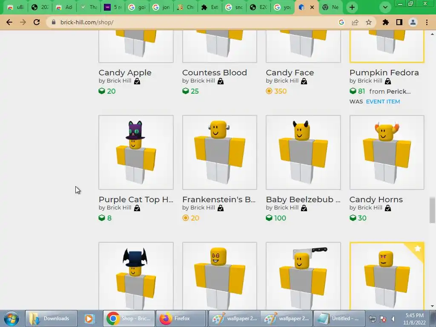Switch to the 'you' Google tab
436x327 pixels.
point(282,7)
